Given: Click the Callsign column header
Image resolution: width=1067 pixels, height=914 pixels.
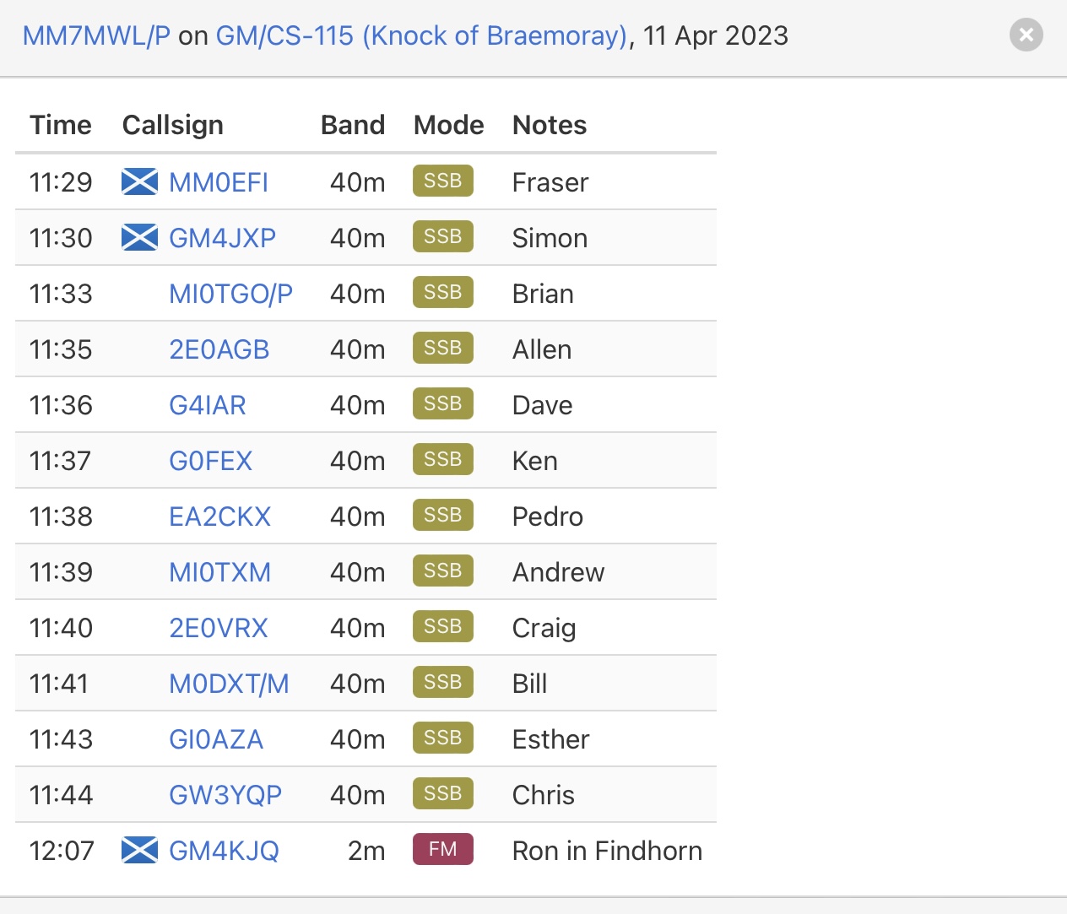Looking at the screenshot, I should (x=173, y=125).
